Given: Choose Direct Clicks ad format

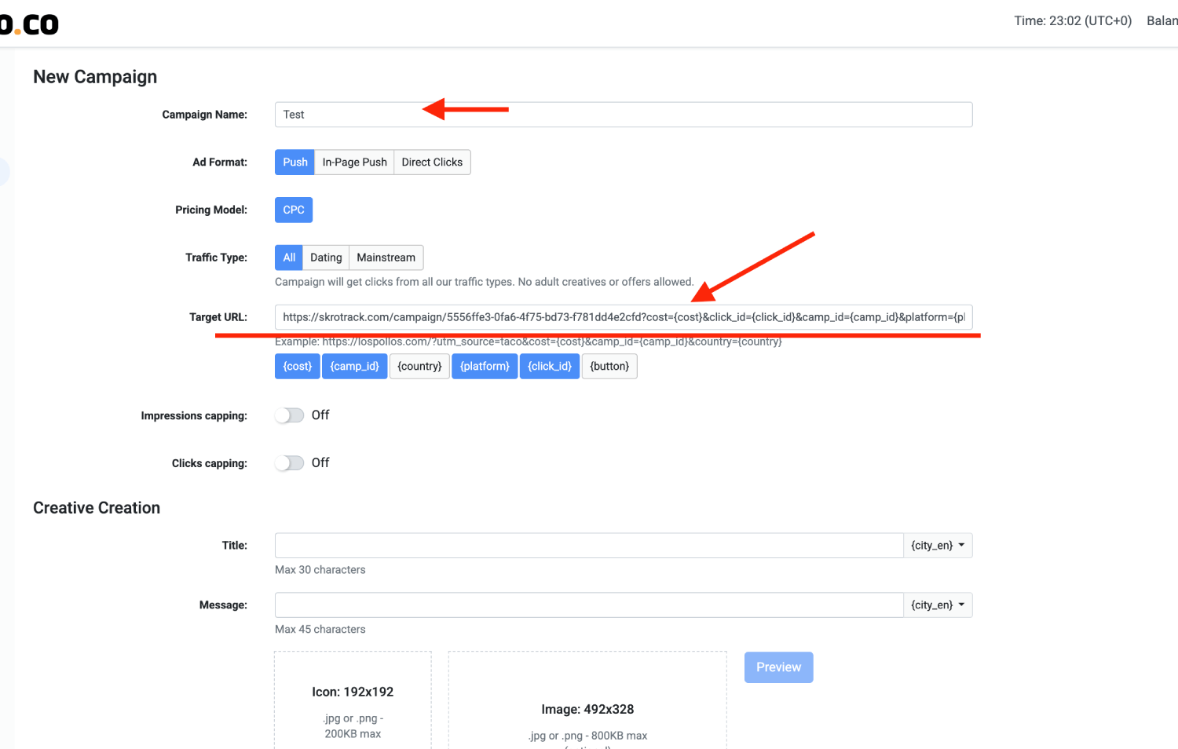Looking at the screenshot, I should [x=432, y=163].
